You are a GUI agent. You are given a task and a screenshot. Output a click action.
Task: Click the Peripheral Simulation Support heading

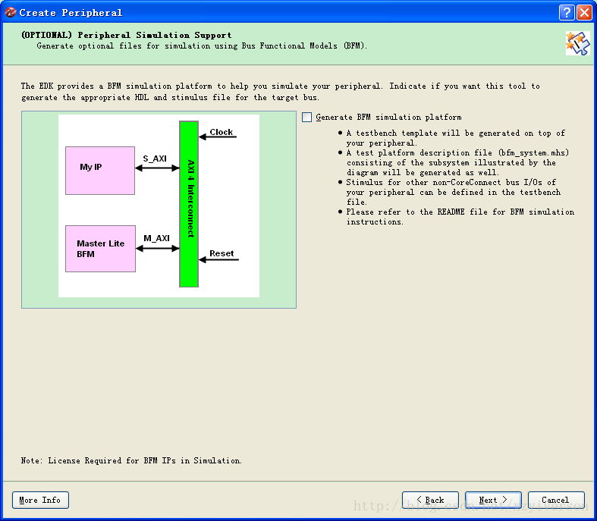coord(127,35)
